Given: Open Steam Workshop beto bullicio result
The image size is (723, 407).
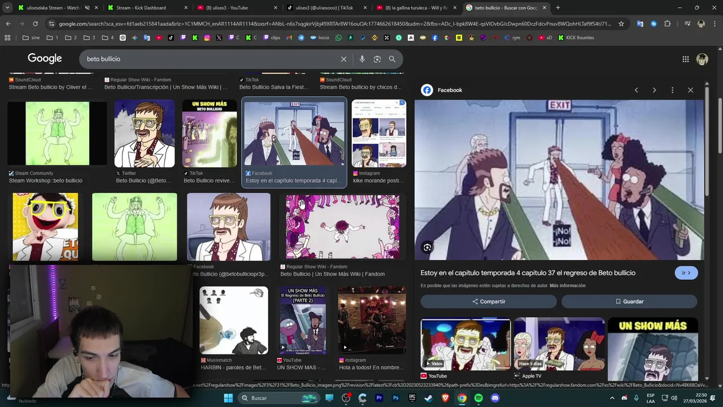Looking at the screenshot, I should (57, 133).
